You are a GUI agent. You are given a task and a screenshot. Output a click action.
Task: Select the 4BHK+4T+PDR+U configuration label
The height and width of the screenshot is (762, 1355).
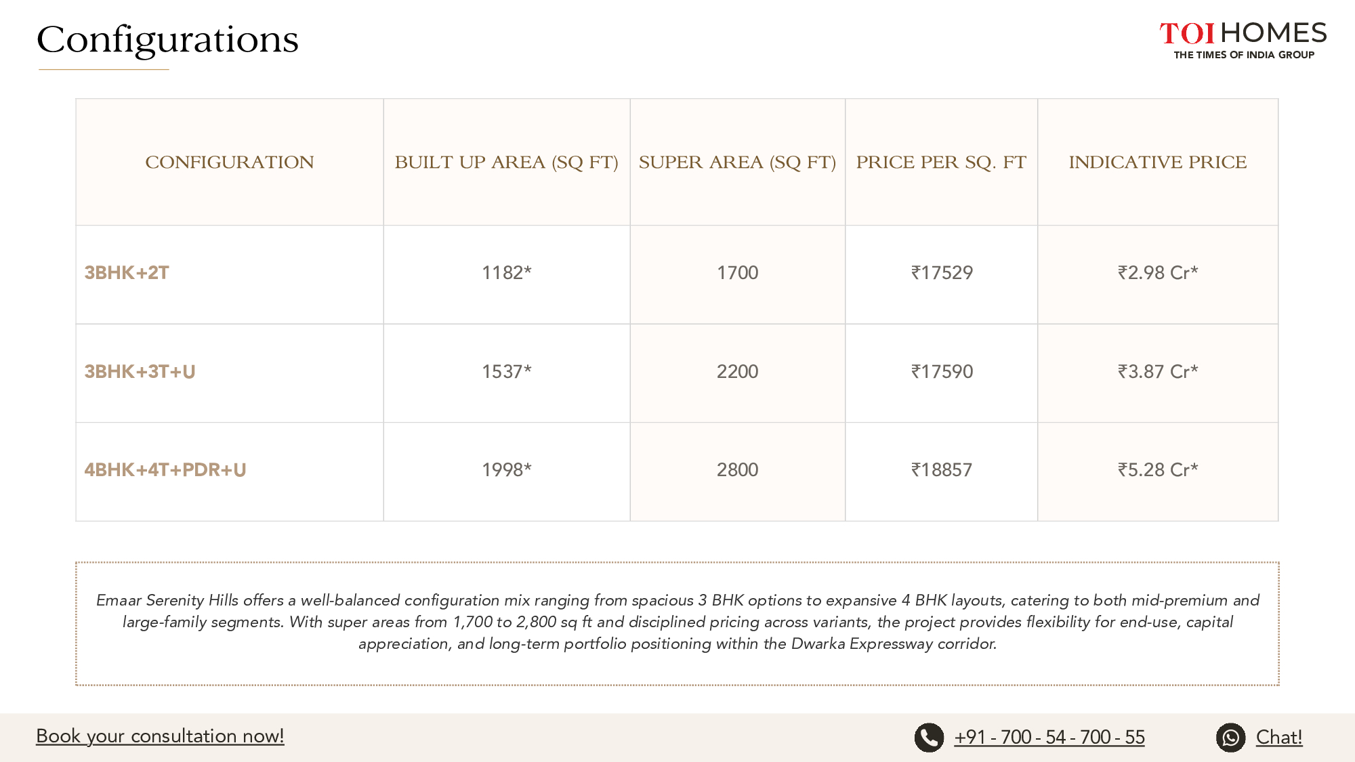tap(165, 470)
